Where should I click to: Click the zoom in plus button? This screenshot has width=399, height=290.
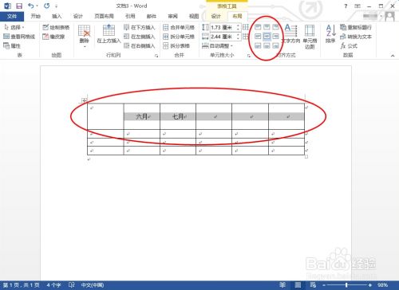[369, 285]
